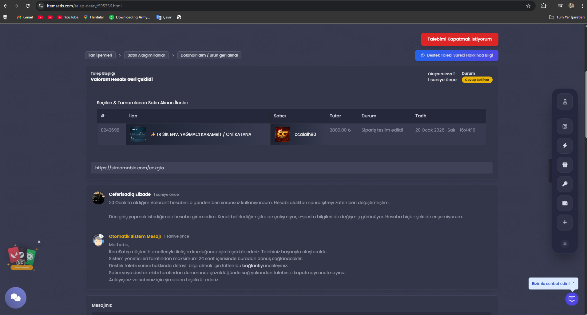
Task: Bookmark this page with the star icon
Action: tap(528, 6)
